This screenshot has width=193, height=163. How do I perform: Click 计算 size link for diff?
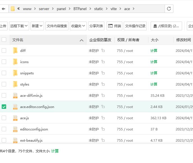pos(154,50)
